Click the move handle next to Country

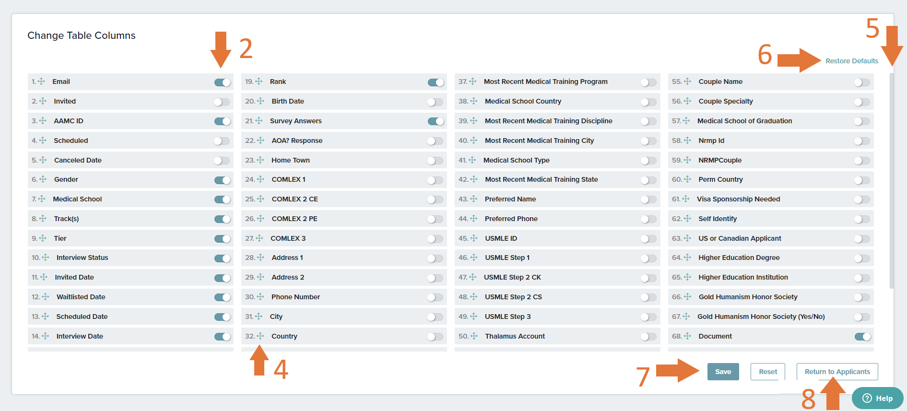[260, 336]
